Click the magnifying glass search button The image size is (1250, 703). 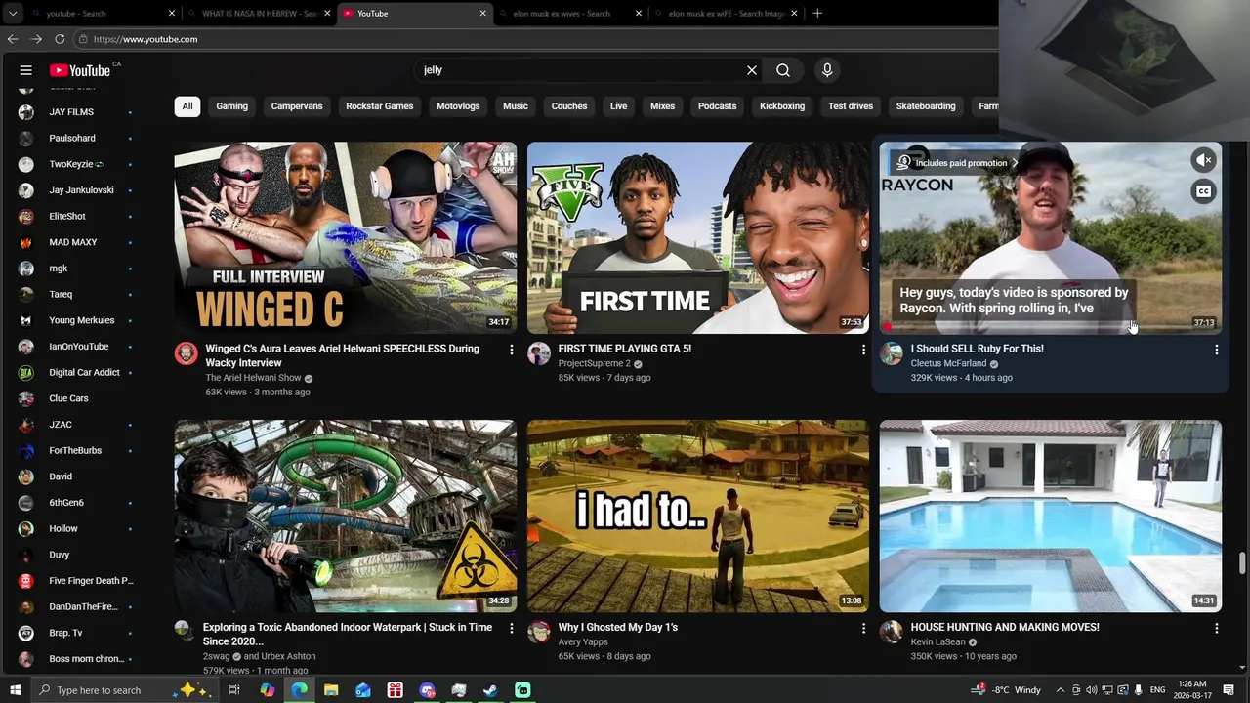coord(783,70)
